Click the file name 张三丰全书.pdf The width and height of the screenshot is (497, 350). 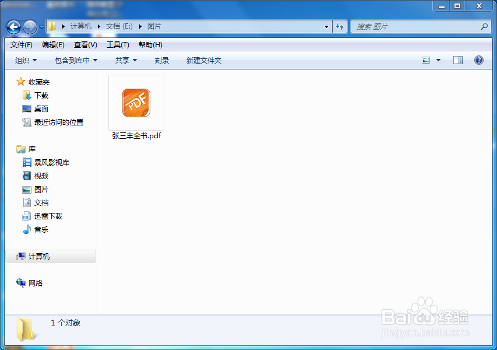coord(136,136)
